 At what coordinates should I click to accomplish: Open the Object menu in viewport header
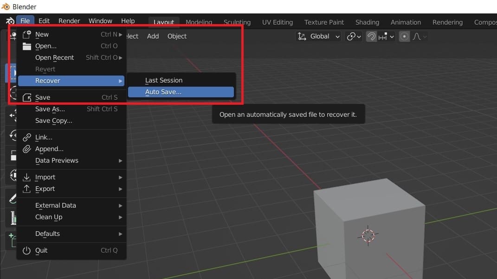coord(177,36)
